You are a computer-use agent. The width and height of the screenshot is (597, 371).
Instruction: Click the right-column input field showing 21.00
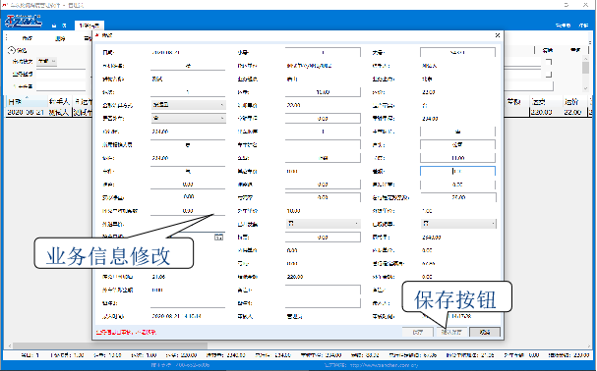[x=458, y=197]
